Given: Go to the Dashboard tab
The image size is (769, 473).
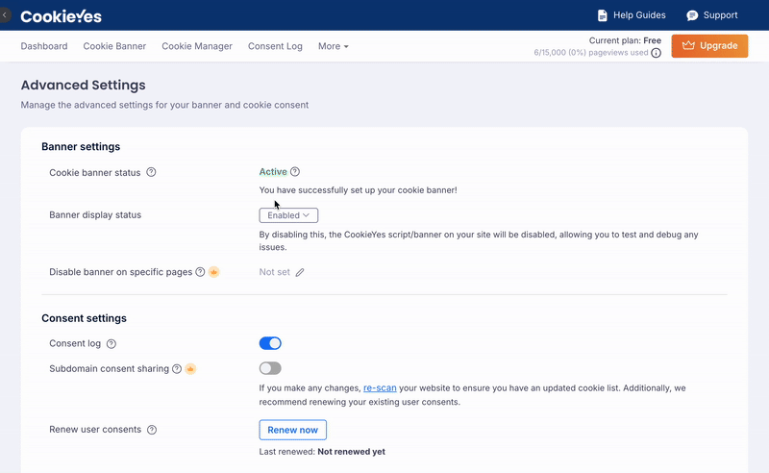Looking at the screenshot, I should pos(44,46).
